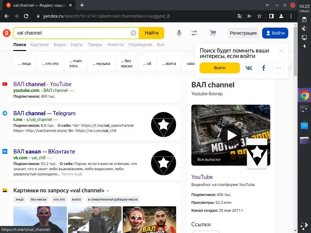311x233 pixels.
Task: Open the browser profile icon
Action: pyautogui.click(x=281, y=16)
